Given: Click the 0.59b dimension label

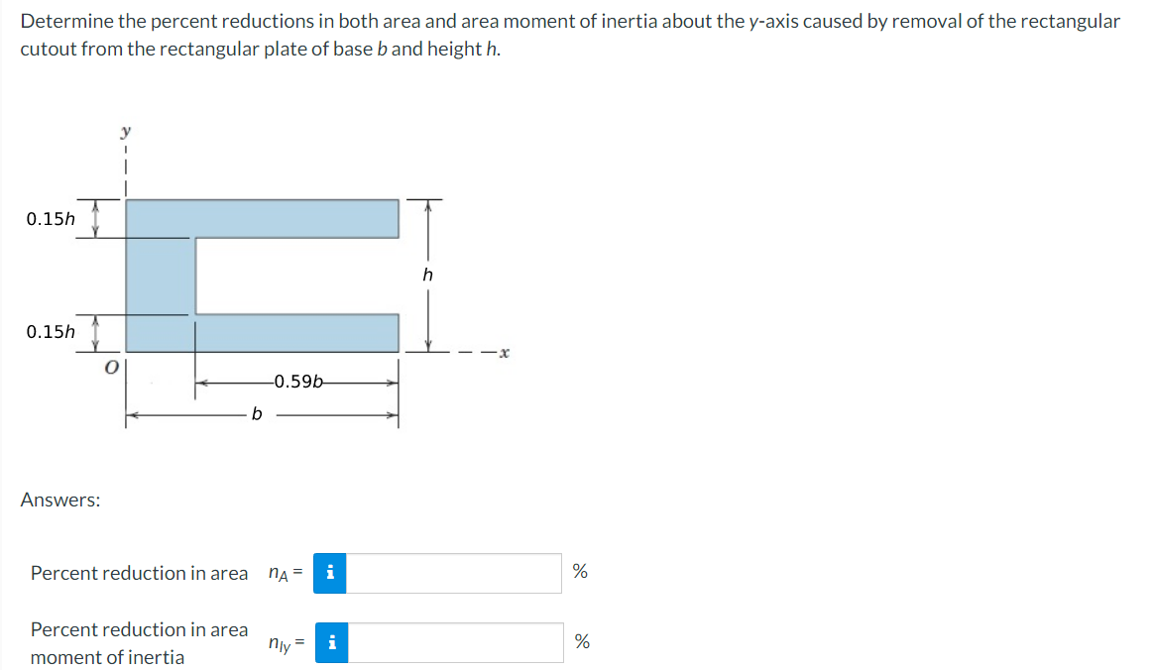Looking at the screenshot, I should tap(295, 380).
